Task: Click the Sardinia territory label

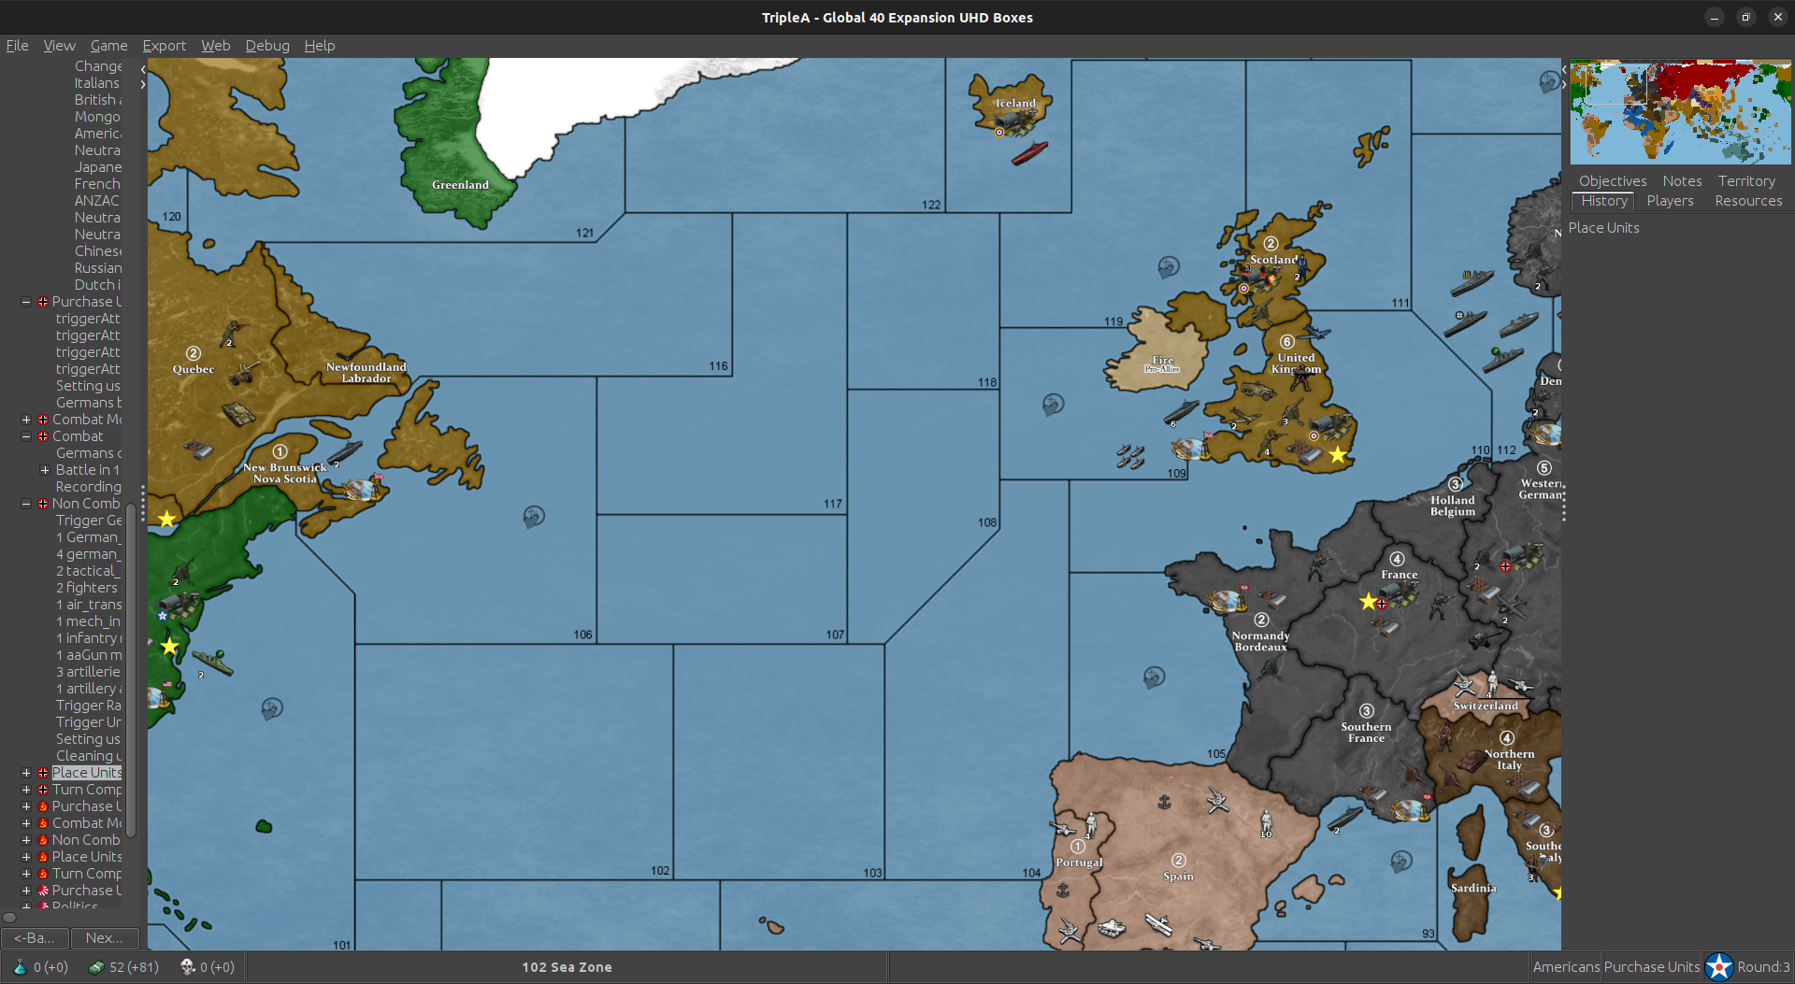Action: pyautogui.click(x=1473, y=888)
